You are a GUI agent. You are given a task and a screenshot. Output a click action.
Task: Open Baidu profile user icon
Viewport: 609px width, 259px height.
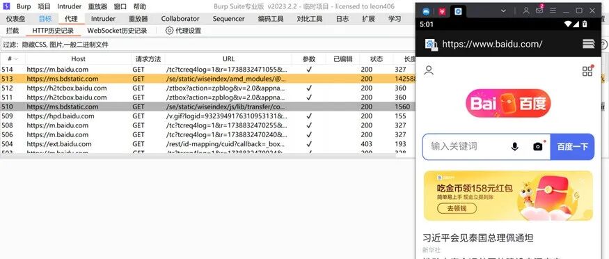point(429,70)
